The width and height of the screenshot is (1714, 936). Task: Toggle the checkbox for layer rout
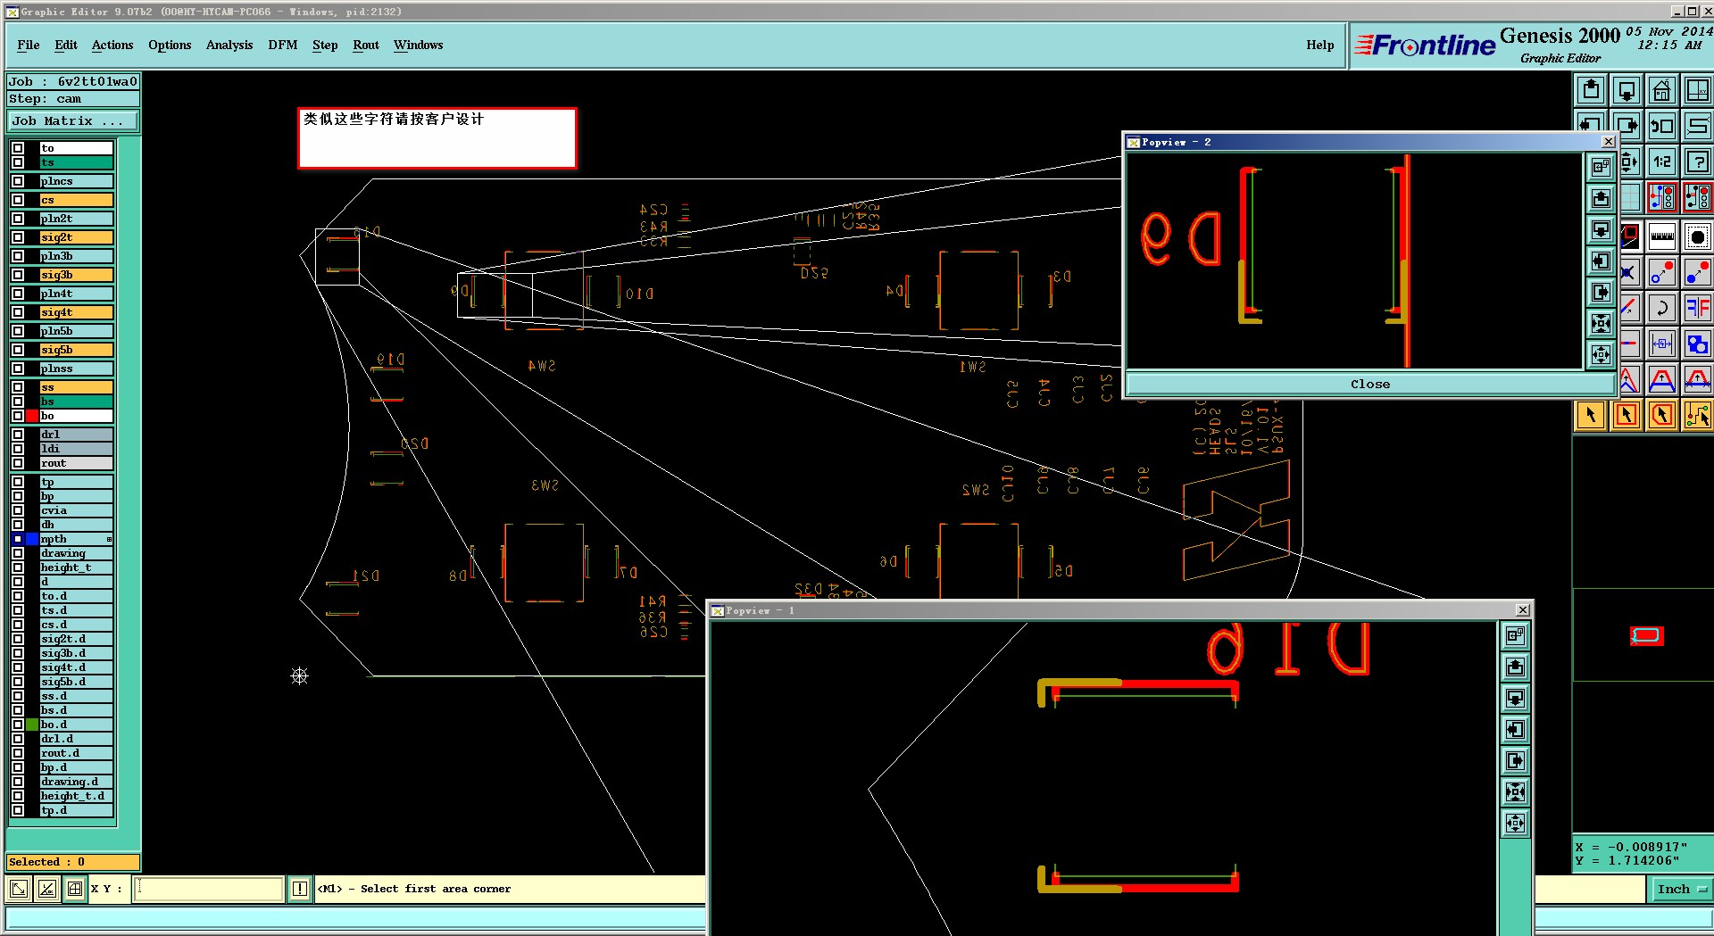(x=18, y=463)
